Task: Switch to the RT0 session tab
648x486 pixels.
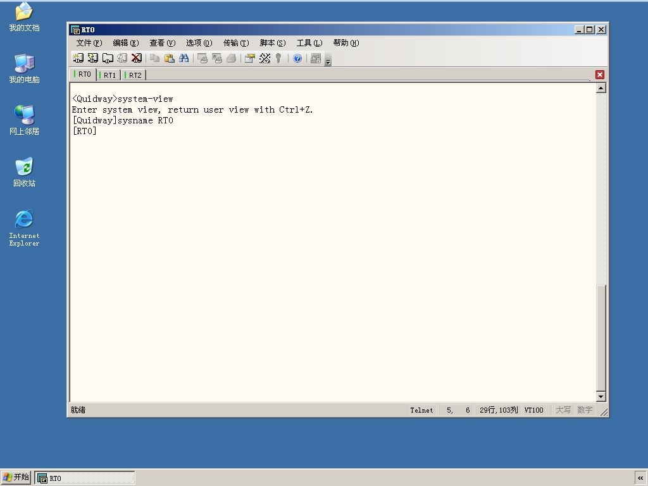Action: (x=83, y=75)
